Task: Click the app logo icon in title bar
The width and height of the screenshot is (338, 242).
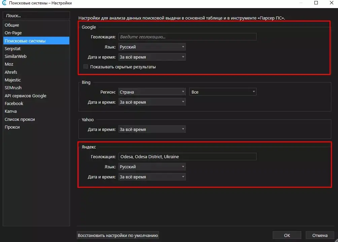Action: 4,3
